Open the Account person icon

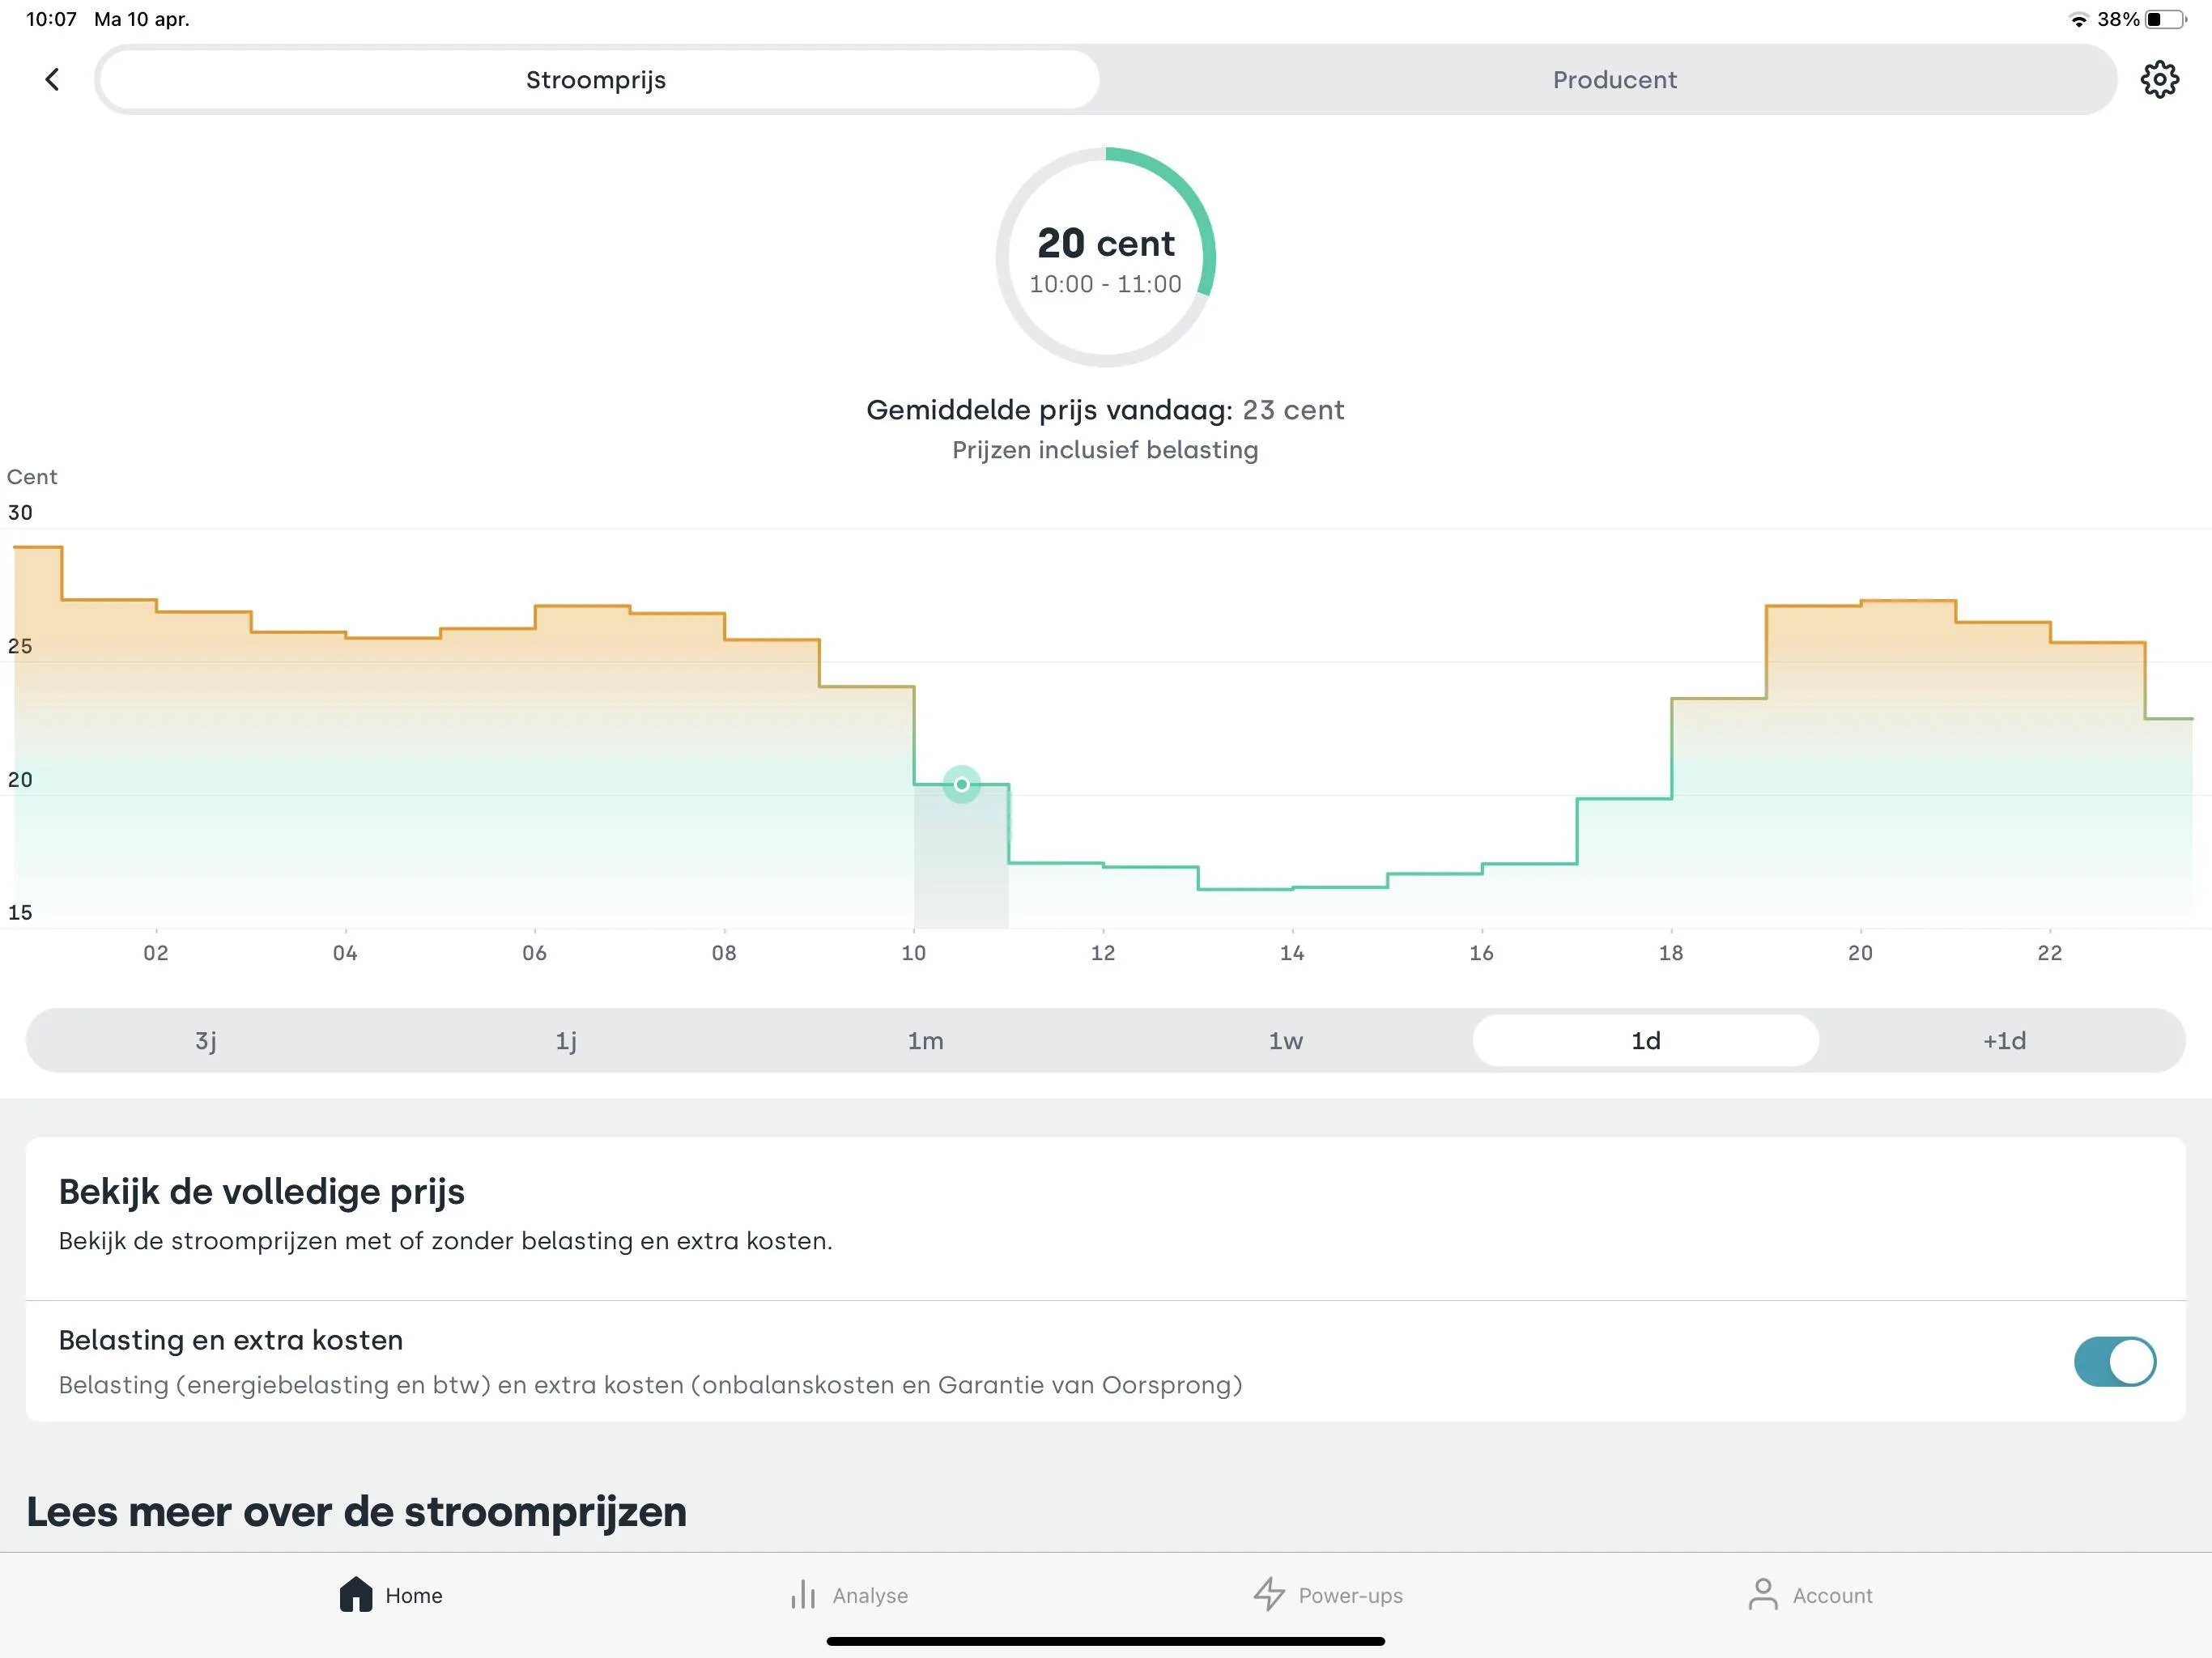[x=1763, y=1594]
